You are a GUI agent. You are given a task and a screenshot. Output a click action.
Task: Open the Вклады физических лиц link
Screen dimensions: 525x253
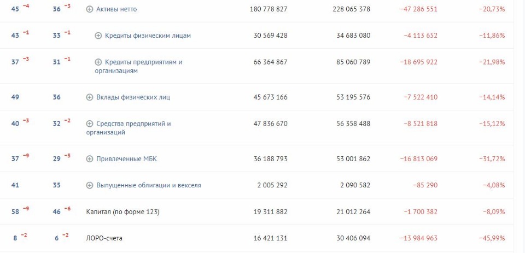[x=133, y=97]
